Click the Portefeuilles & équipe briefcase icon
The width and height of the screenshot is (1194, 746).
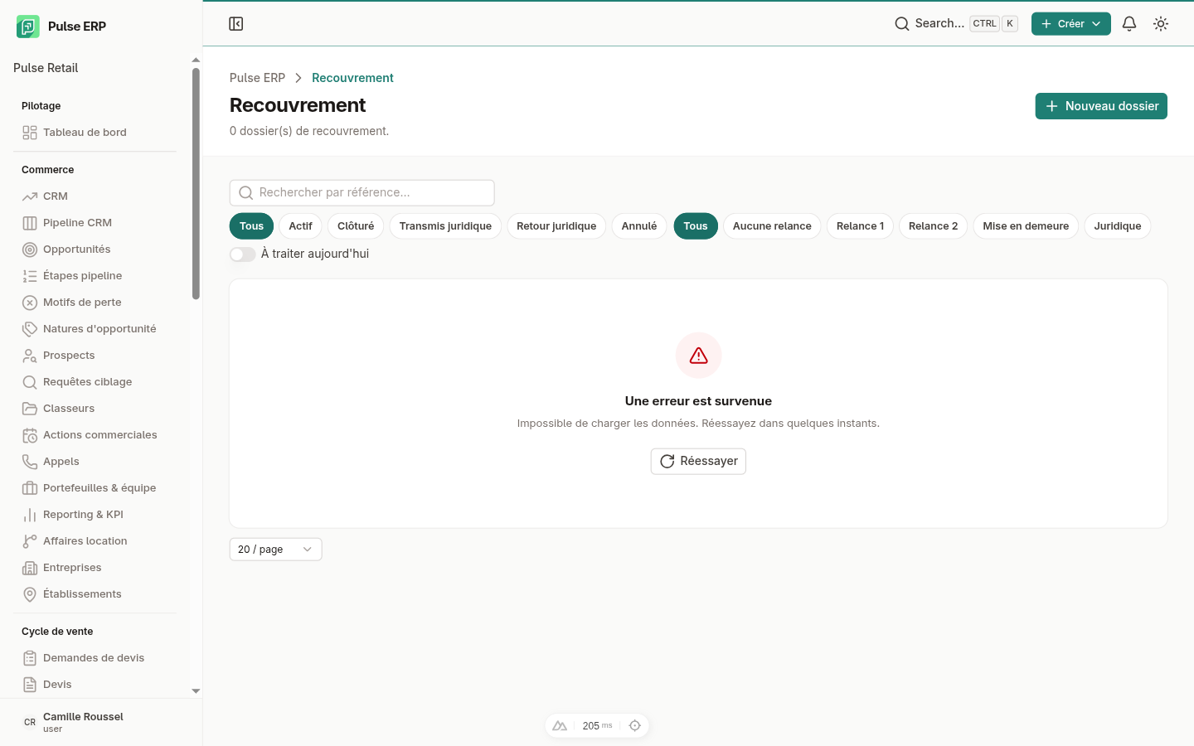(x=30, y=488)
